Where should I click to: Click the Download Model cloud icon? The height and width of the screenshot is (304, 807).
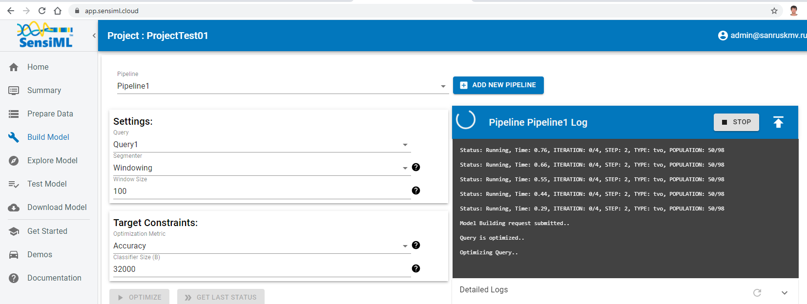[x=14, y=208]
